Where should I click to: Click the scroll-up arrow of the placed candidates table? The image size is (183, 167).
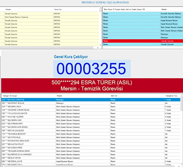point(181,95)
